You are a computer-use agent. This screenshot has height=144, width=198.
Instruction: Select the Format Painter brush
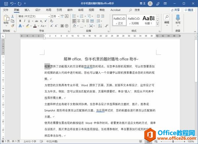(x=13, y=26)
